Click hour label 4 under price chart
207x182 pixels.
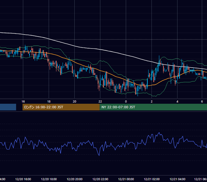pos(177,102)
